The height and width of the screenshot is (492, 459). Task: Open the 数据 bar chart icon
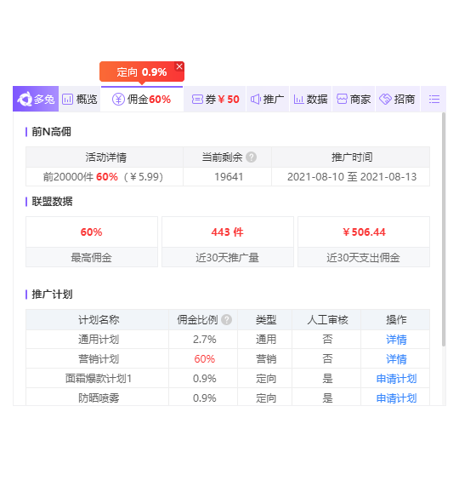(298, 100)
